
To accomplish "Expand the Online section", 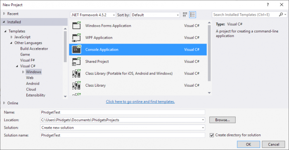I will [4, 103].
